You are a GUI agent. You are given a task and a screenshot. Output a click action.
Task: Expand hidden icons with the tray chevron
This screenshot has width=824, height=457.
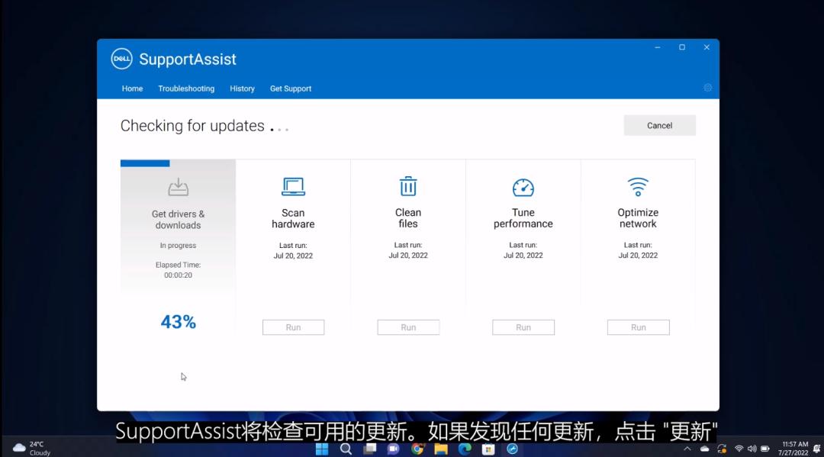pyautogui.click(x=687, y=449)
